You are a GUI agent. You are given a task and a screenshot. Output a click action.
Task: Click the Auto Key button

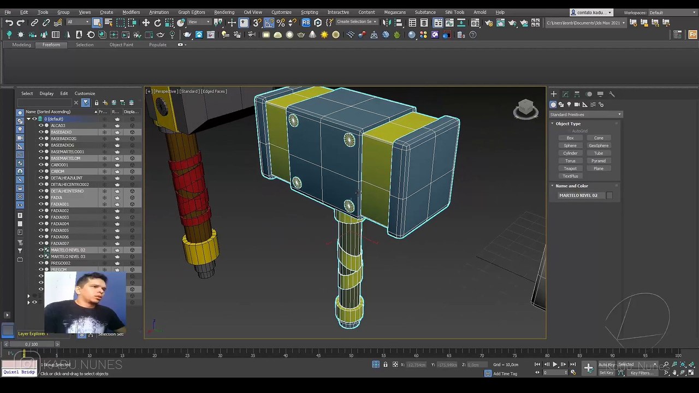point(606,365)
